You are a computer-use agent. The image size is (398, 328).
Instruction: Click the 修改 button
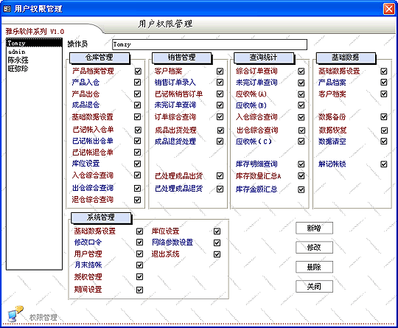314,247
